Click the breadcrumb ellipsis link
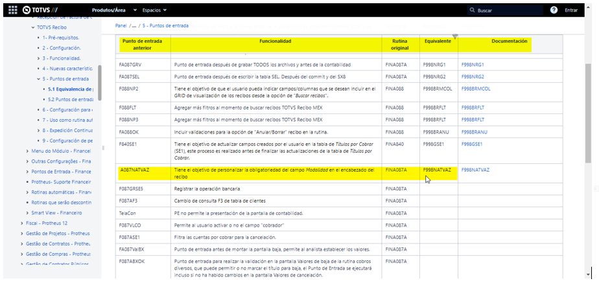 coord(134,26)
